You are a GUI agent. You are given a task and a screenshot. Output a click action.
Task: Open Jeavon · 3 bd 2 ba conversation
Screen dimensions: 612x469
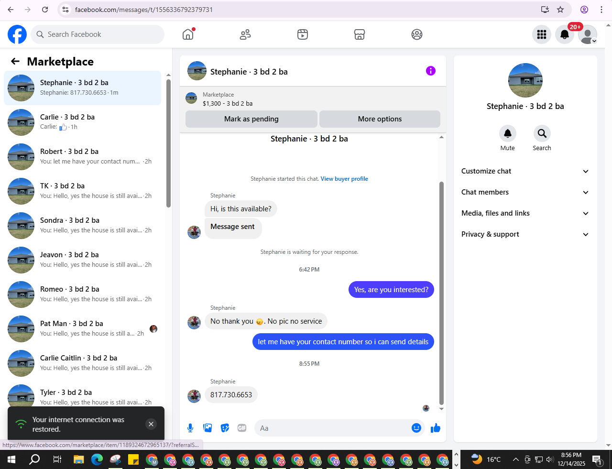pyautogui.click(x=82, y=260)
